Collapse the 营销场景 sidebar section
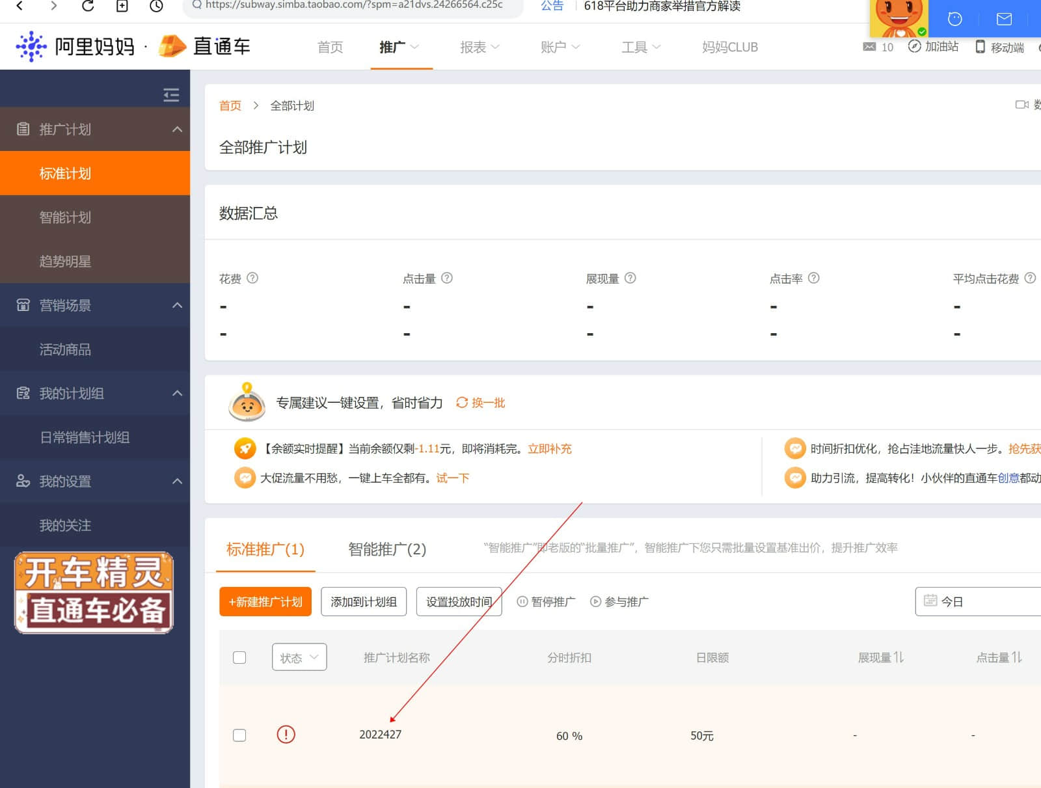 click(177, 305)
